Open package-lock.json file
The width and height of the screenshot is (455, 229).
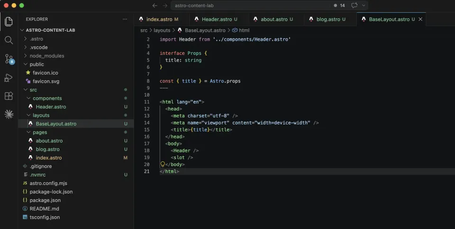tap(76, 192)
